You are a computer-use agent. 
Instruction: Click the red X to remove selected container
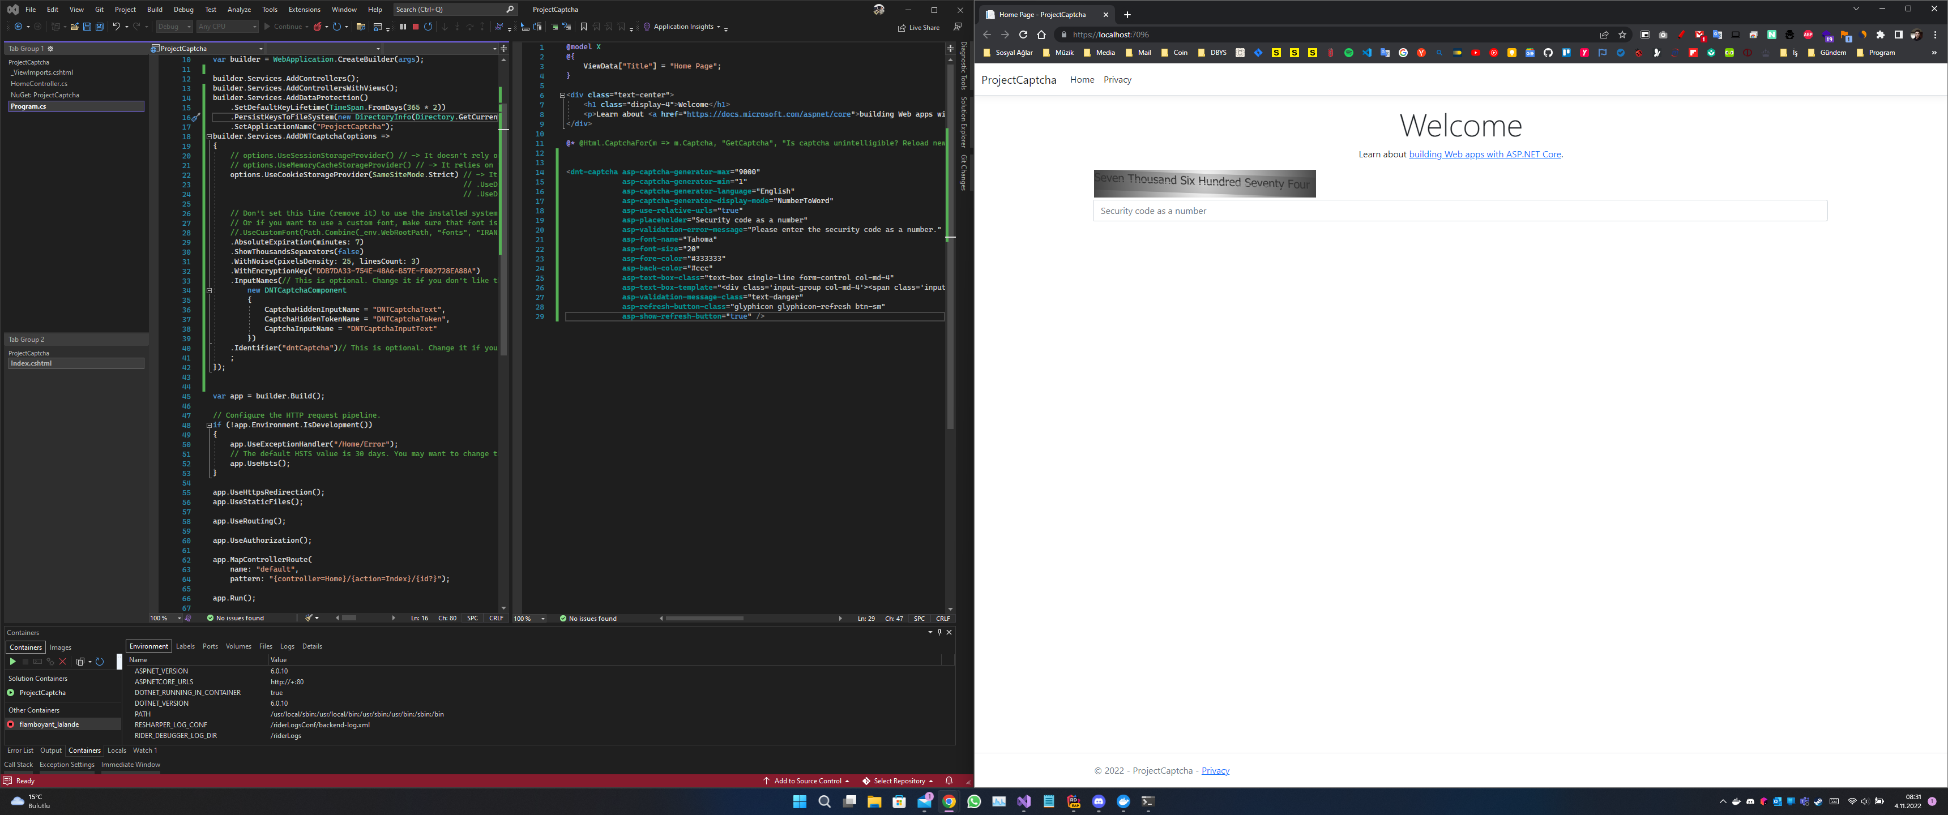pyautogui.click(x=63, y=662)
